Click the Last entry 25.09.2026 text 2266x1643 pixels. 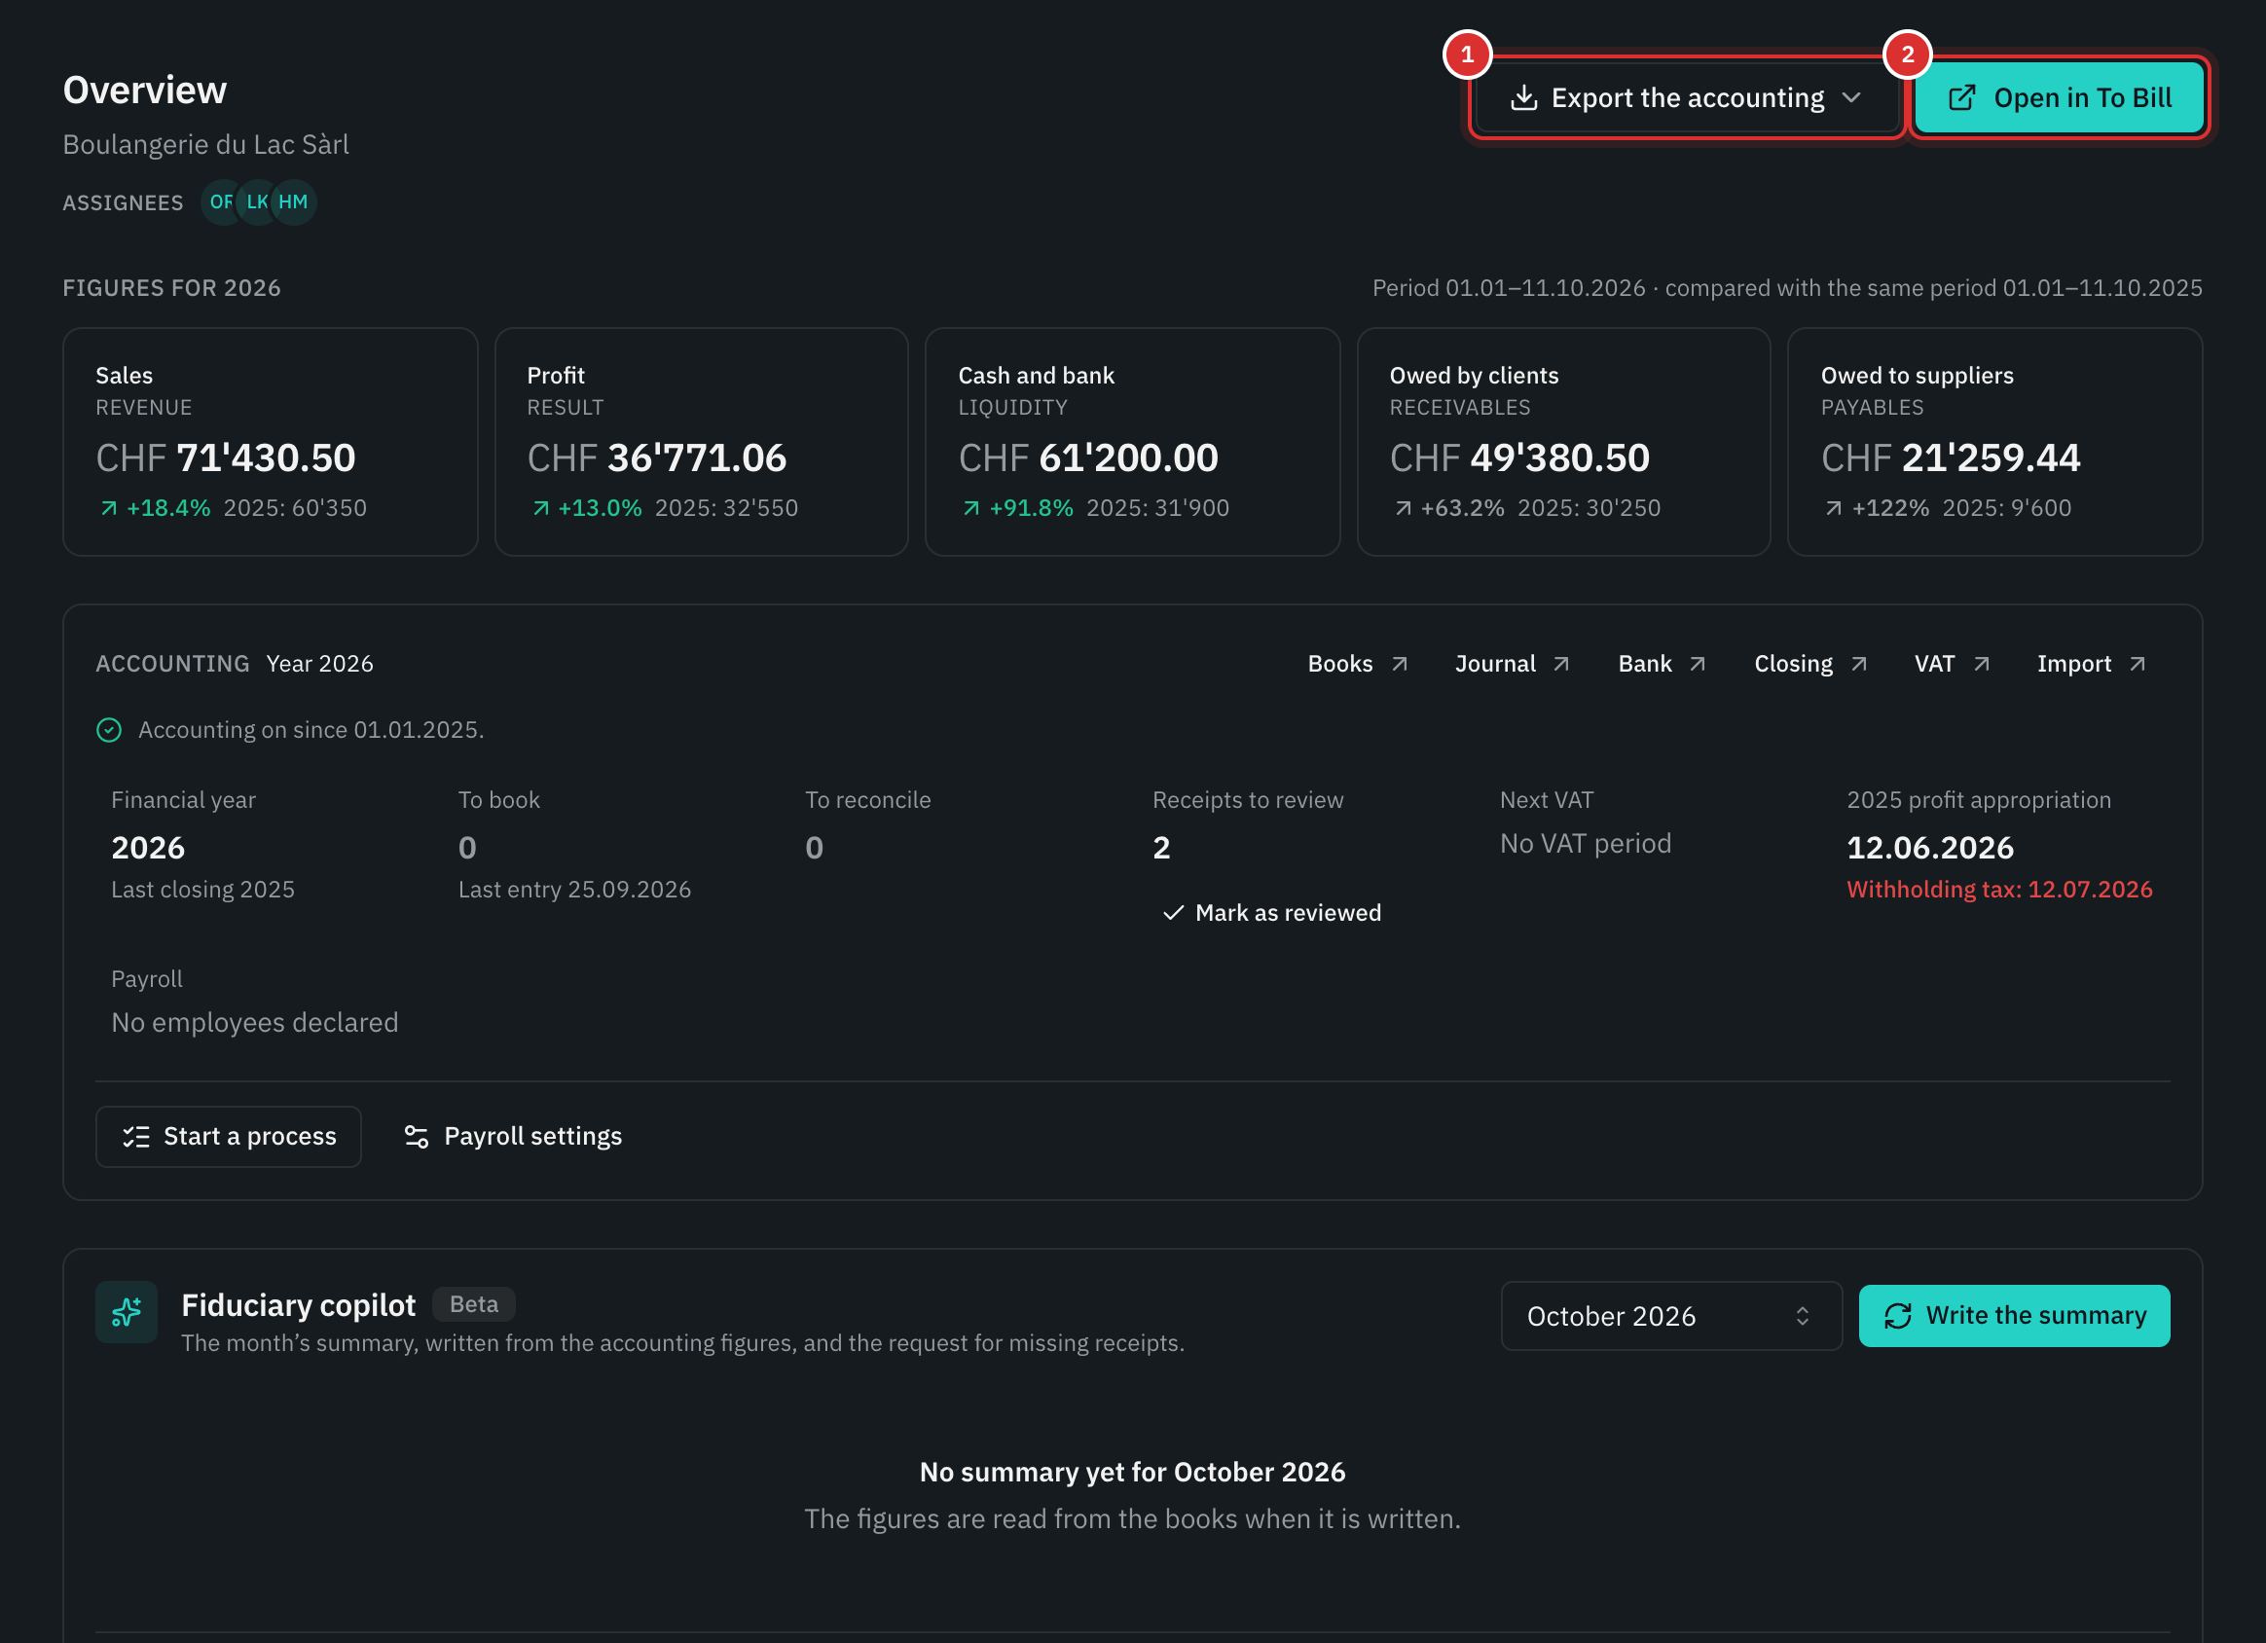574,890
